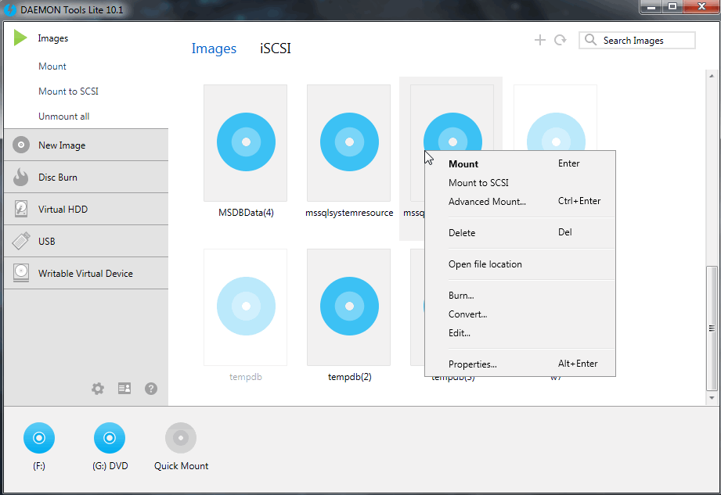Click the Disc Burn flame icon
Image resolution: width=721 pixels, height=495 pixels.
tap(20, 177)
